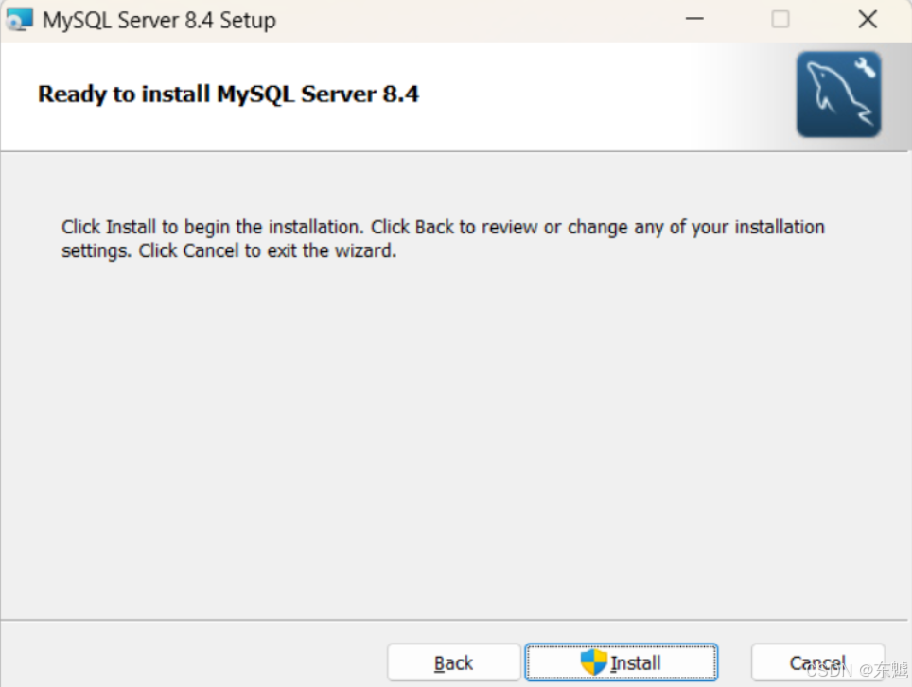This screenshot has height=687, width=912.
Task: Click the 'Ready to install MySQL Server 8.4' heading
Action: tap(228, 94)
